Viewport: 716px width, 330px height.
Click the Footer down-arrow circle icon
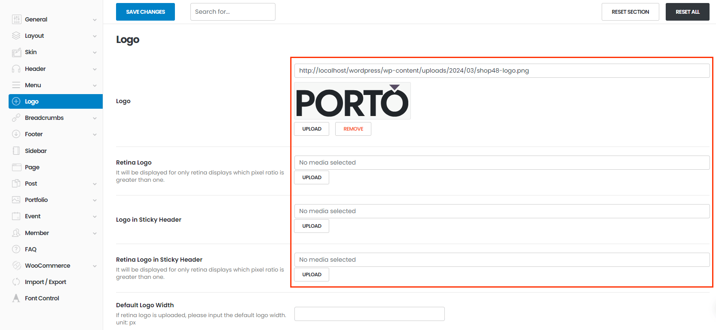click(16, 134)
